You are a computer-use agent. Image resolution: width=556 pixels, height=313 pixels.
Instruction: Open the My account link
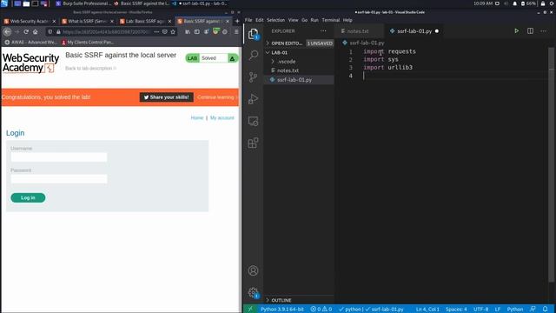click(222, 118)
